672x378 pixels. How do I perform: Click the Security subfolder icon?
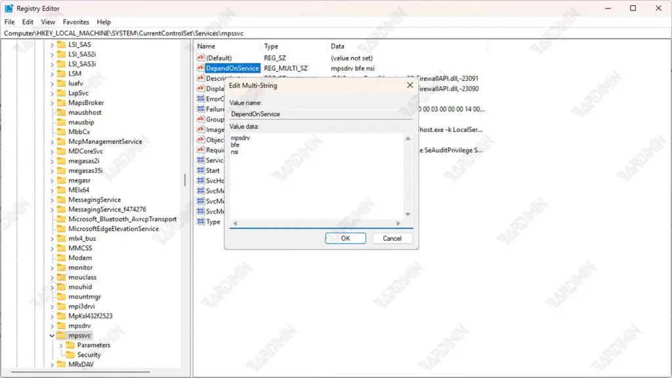(x=70, y=355)
